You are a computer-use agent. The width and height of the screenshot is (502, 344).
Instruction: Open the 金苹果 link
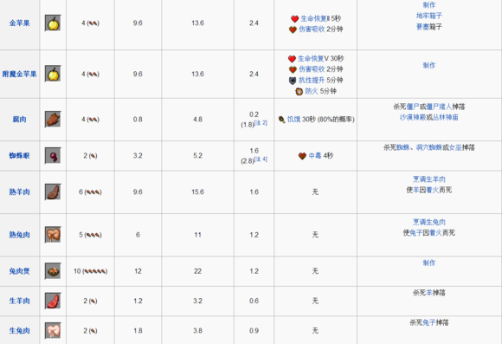[x=20, y=23]
